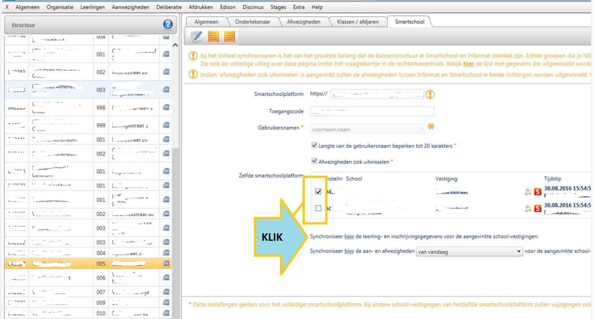Open the Extra menu
The image size is (594, 319).
pos(299,7)
